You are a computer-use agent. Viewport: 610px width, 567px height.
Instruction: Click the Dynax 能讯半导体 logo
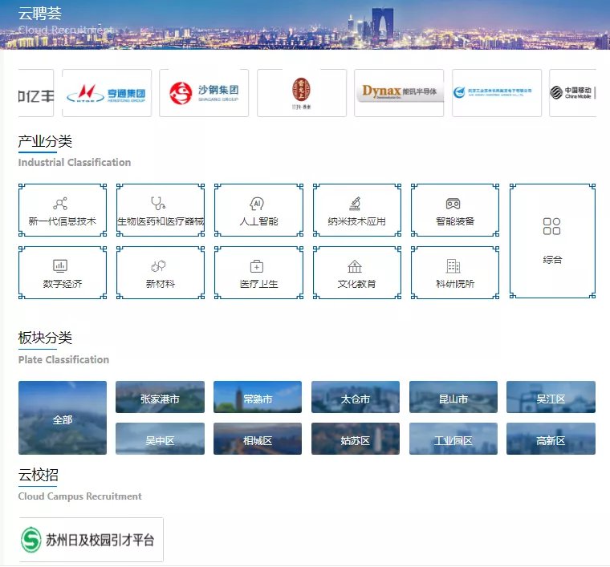399,93
